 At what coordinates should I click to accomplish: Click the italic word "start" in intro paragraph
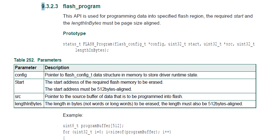pyautogui.click(x=239, y=16)
